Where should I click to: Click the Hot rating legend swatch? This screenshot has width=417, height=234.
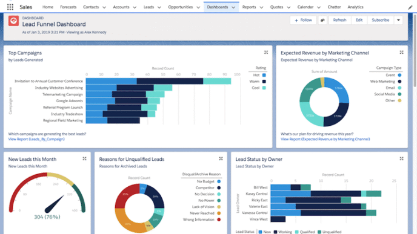(x=264, y=75)
